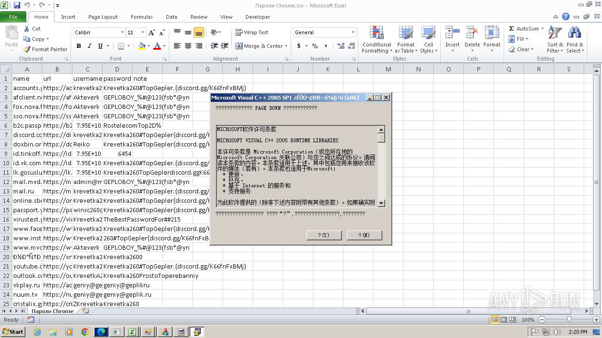
Task: Click the Fill Color bucket icon
Action: (x=142, y=46)
